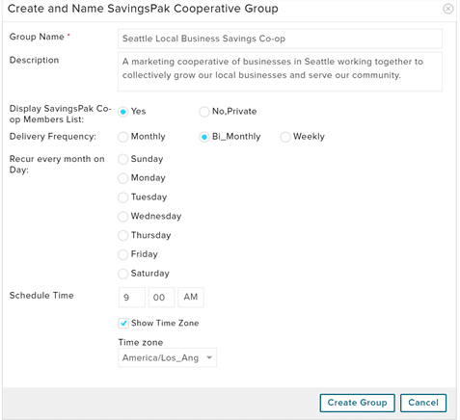Select Wednesday recurring day option

coord(122,217)
